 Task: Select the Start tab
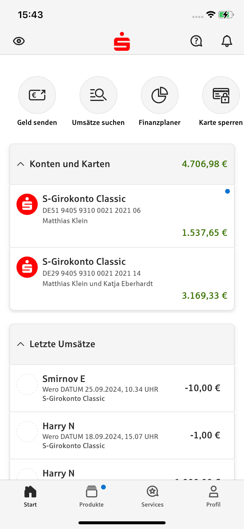coord(30,496)
